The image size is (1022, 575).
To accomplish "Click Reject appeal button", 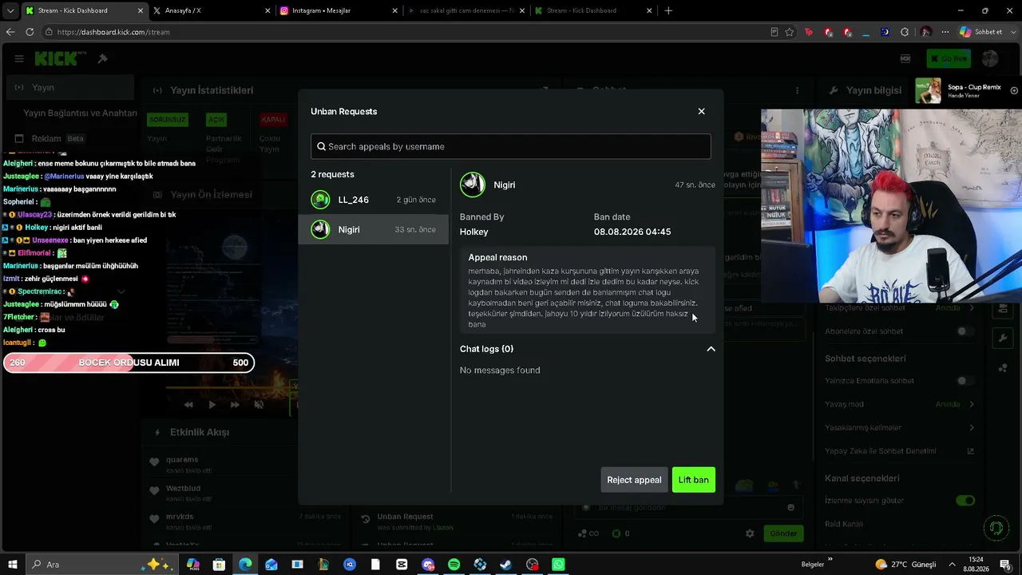I will click(634, 480).
